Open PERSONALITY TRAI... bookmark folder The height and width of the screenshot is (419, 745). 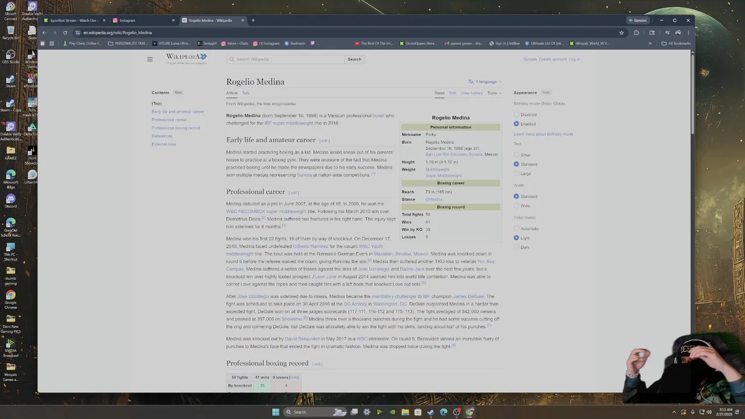pos(128,43)
